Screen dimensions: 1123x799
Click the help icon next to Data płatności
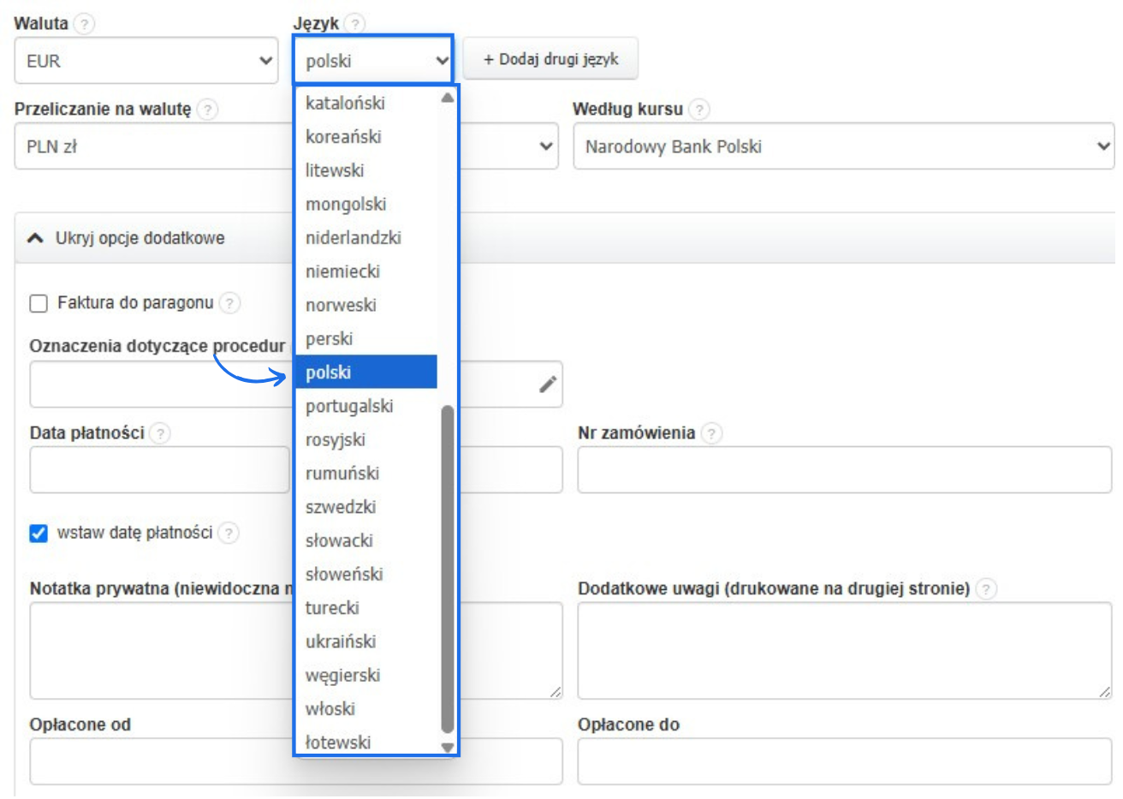coord(160,433)
